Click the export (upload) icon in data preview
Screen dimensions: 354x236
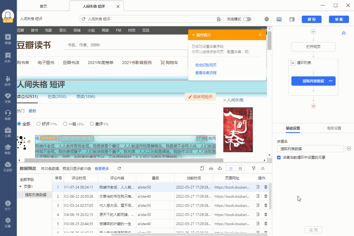tap(220, 168)
